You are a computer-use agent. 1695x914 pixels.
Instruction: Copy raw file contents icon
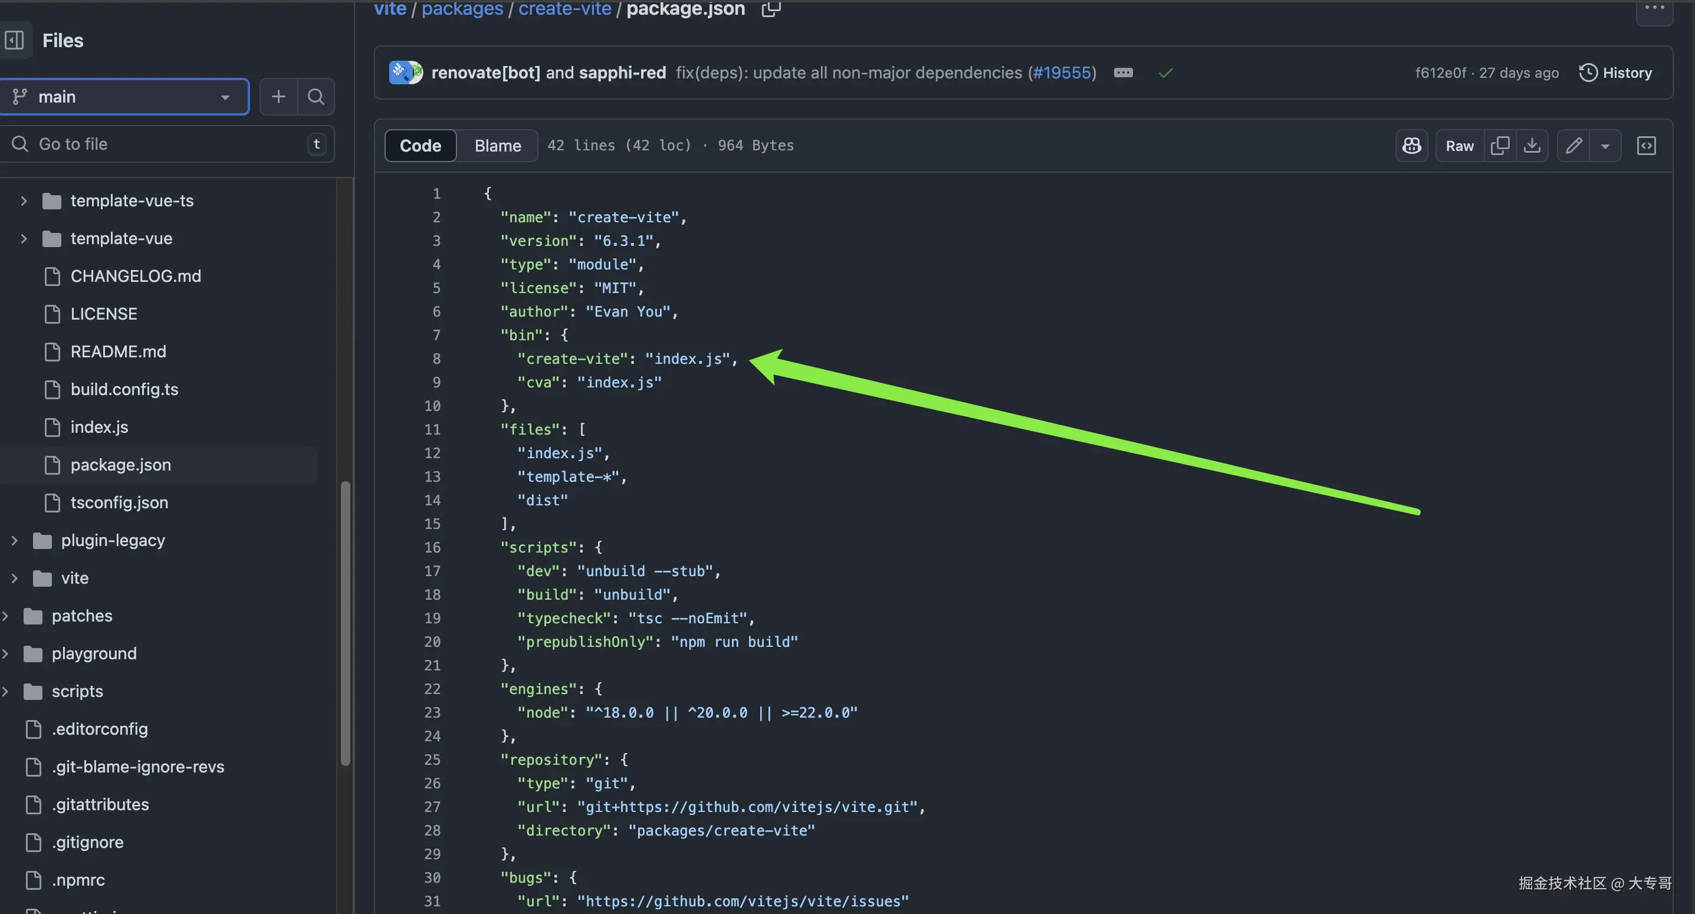[1500, 146]
